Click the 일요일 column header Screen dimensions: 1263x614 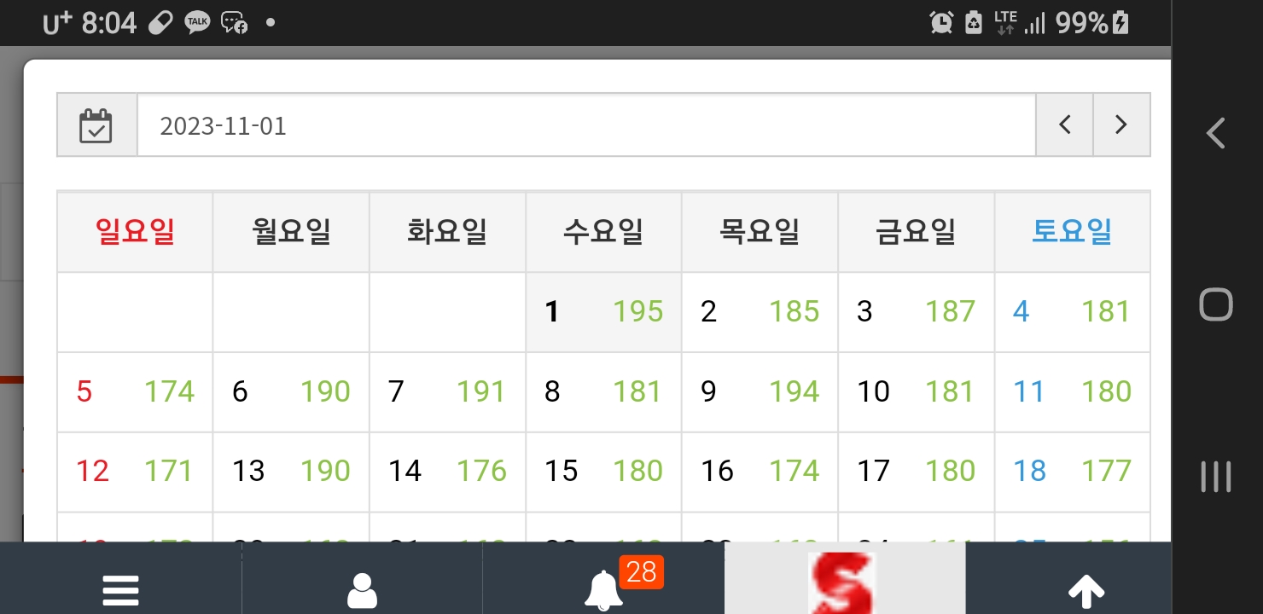pyautogui.click(x=135, y=232)
